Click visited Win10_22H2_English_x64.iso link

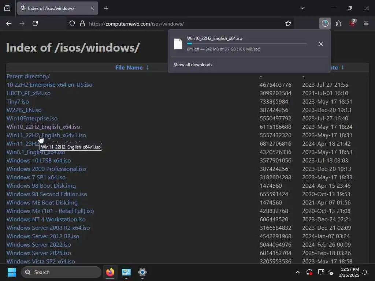[43, 127]
